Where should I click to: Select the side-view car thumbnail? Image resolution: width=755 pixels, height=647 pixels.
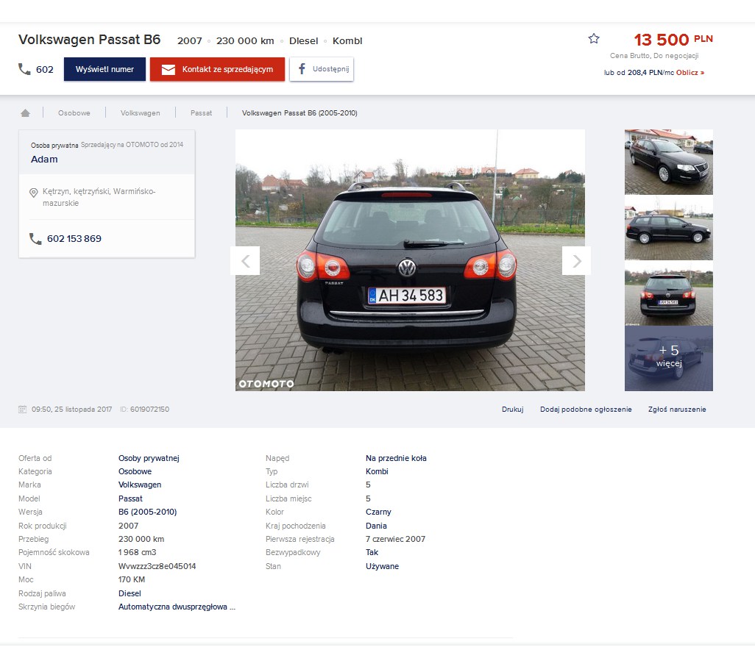(668, 228)
